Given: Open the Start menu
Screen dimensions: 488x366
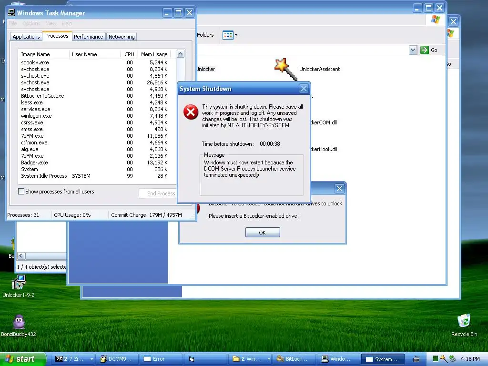Looking at the screenshot, I should 22,359.
